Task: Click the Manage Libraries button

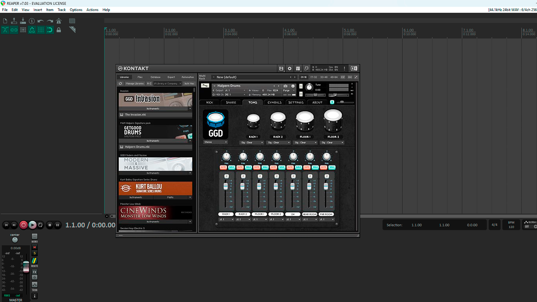Action: [x=135, y=83]
